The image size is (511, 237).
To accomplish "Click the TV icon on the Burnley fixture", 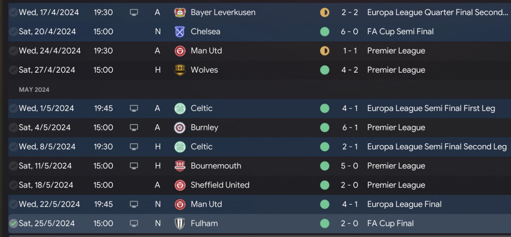I will pos(134,128).
